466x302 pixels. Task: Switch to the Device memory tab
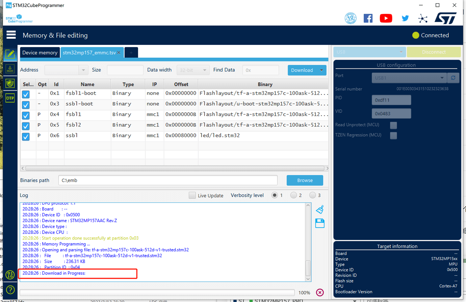coord(40,53)
